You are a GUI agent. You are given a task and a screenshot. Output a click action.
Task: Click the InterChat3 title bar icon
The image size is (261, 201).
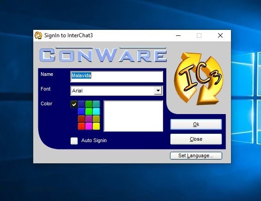pyautogui.click(x=38, y=35)
